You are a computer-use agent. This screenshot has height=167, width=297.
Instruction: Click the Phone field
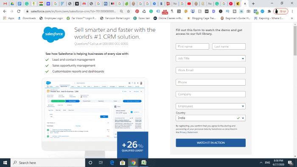210,82
